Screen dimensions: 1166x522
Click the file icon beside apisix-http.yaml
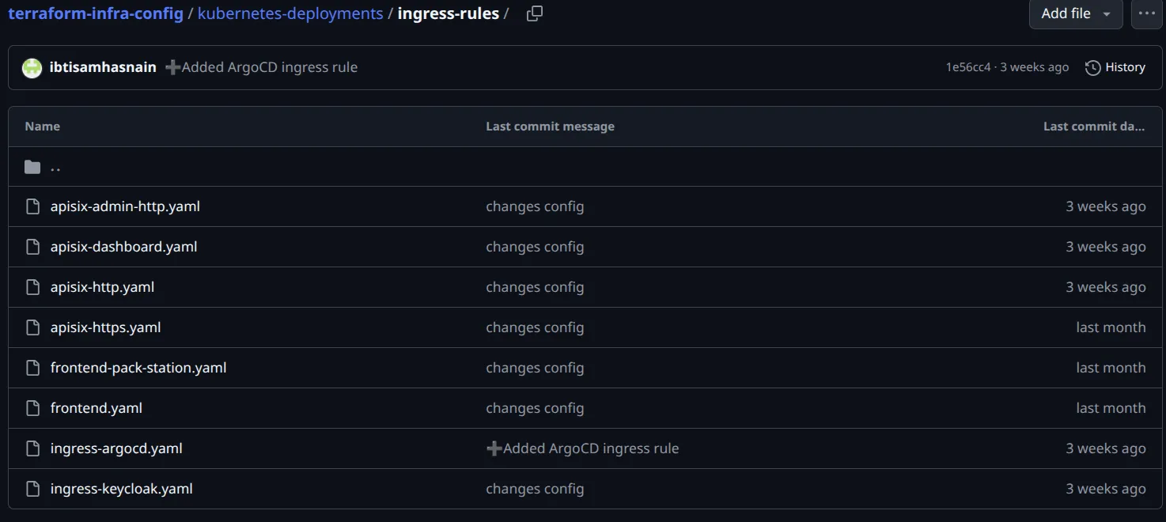32,286
